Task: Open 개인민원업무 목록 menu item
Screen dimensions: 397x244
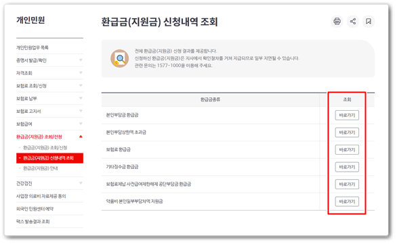Action: (33, 47)
